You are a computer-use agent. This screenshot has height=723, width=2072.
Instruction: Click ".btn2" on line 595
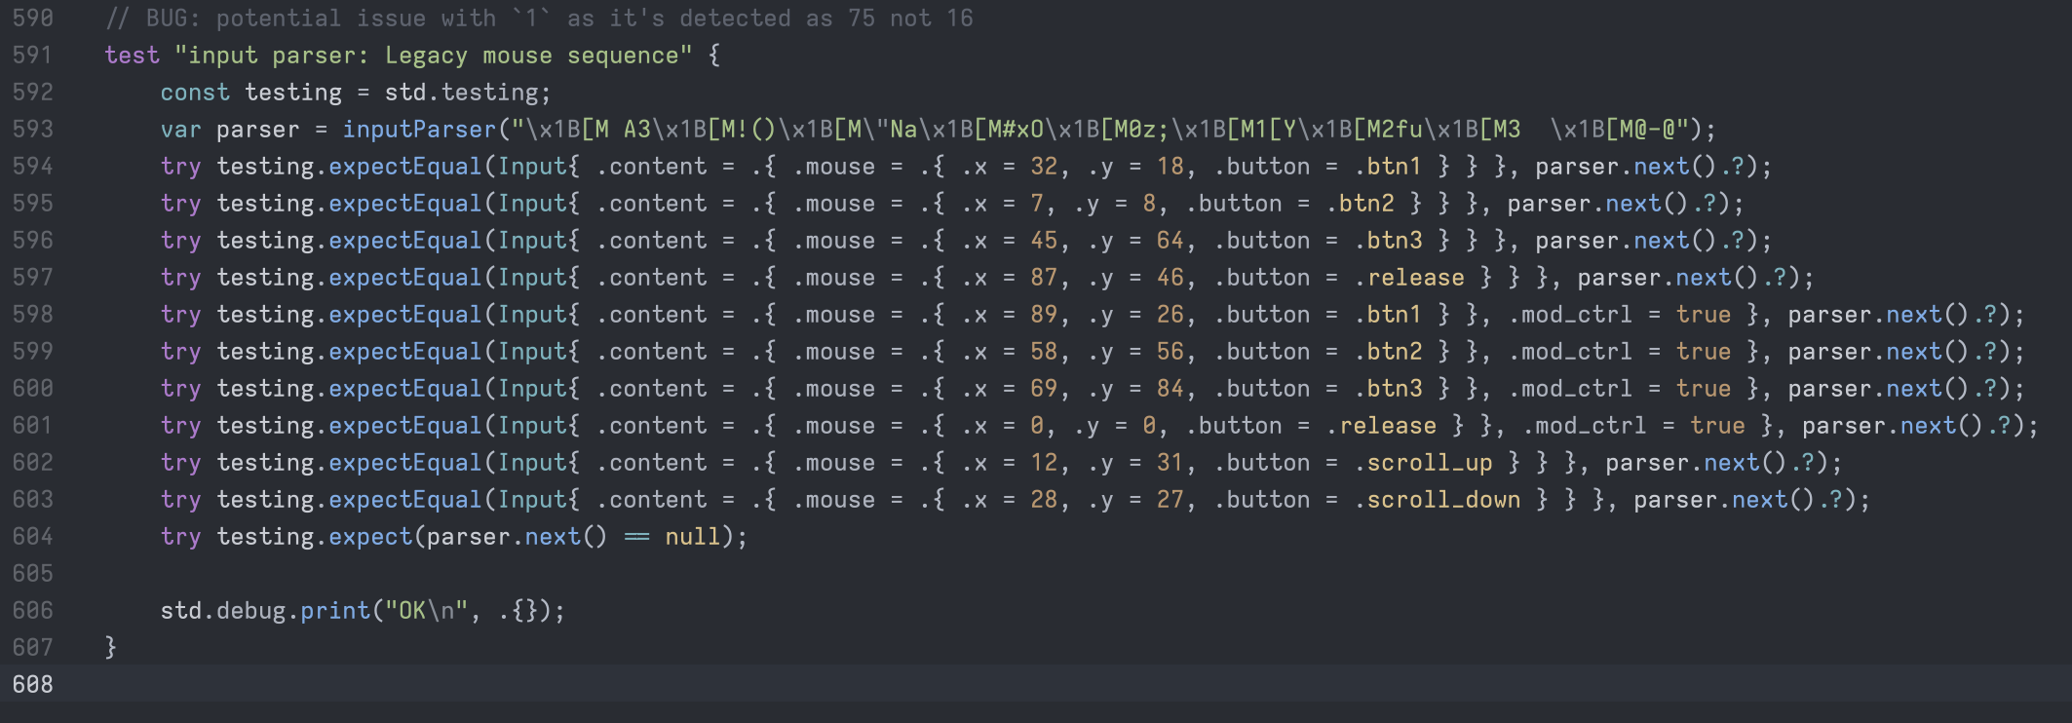pos(1360,204)
